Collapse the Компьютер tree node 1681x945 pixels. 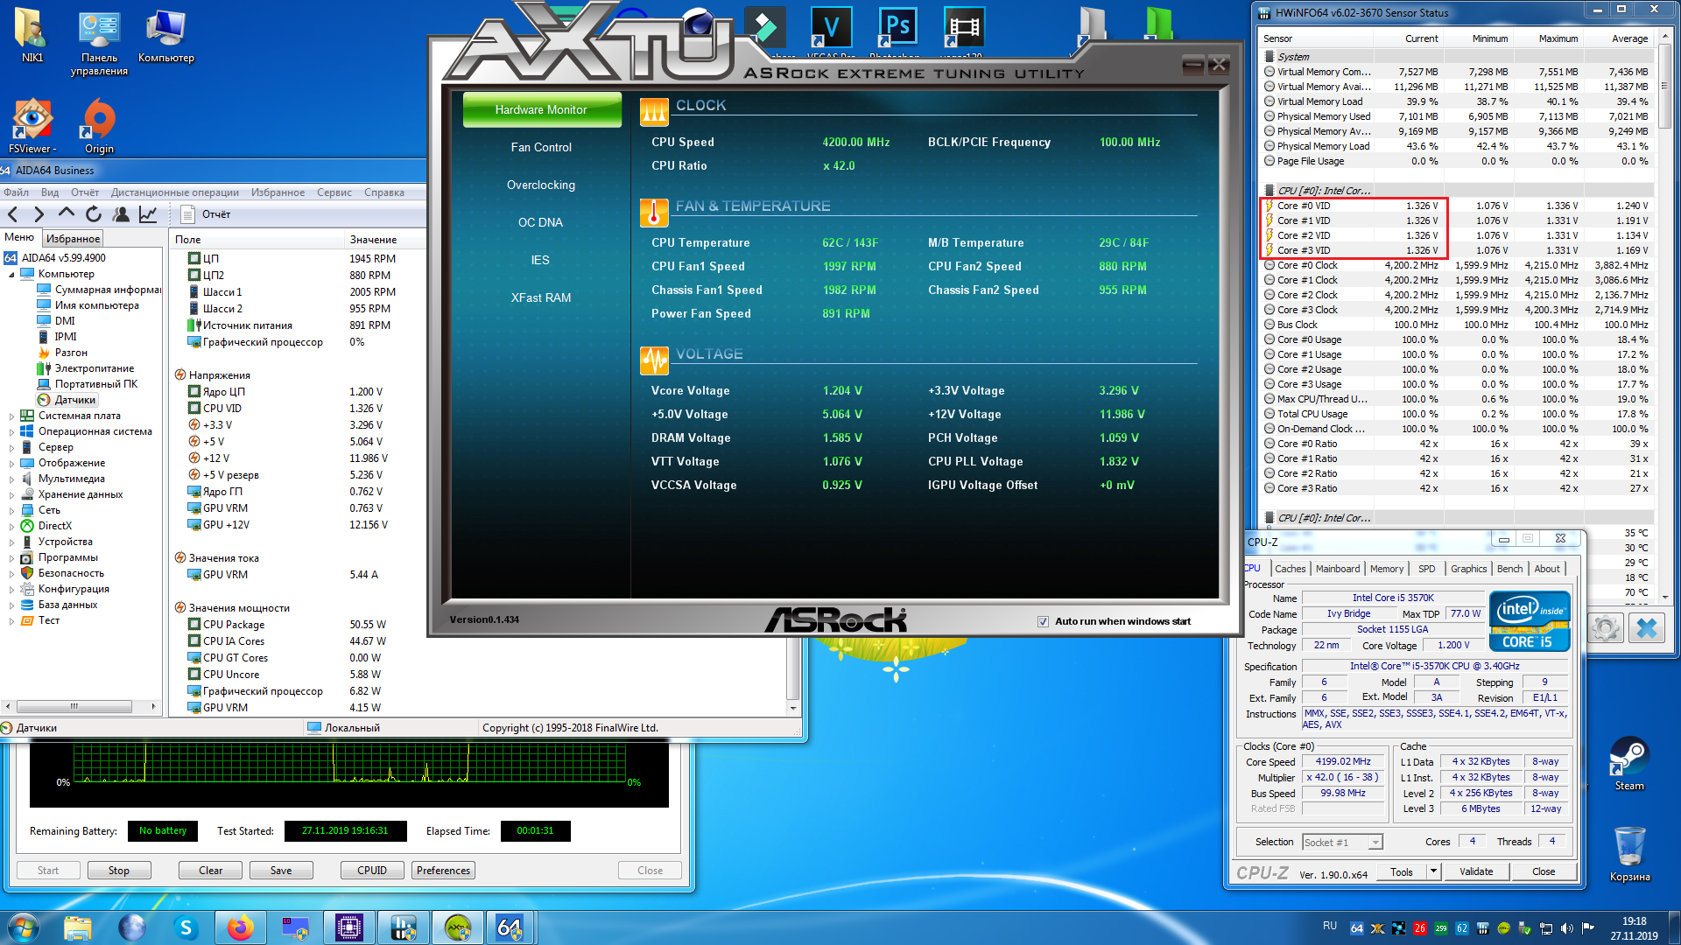click(x=11, y=275)
